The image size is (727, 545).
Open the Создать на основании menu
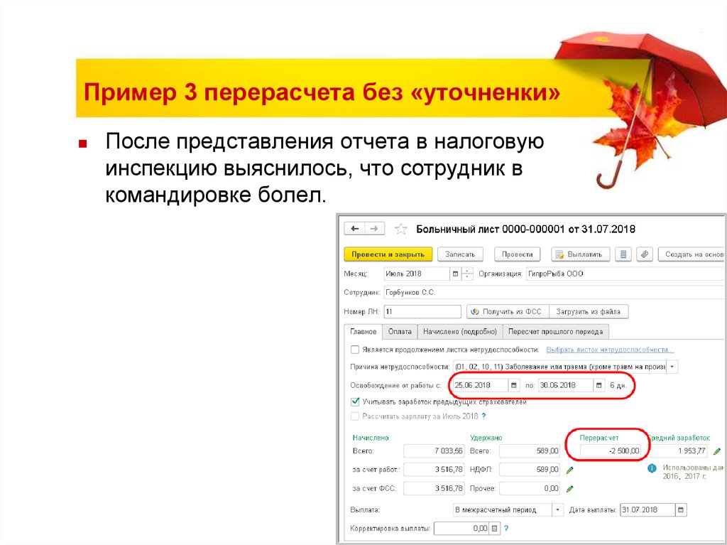point(695,254)
